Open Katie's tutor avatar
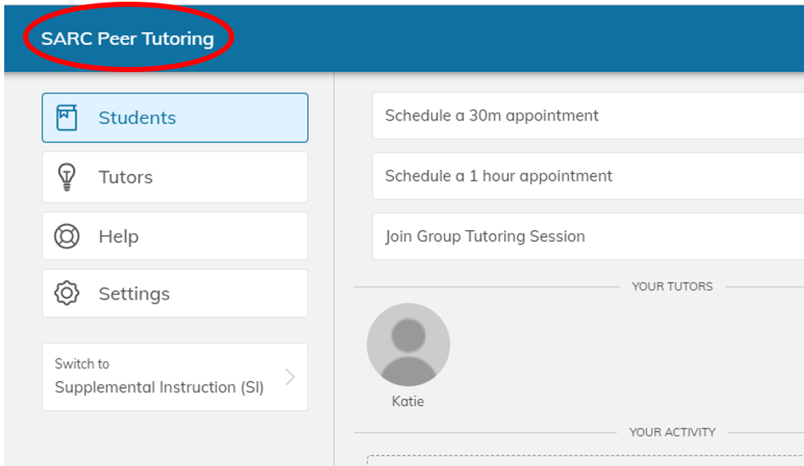Viewport: 804px width, 466px height. (408, 345)
